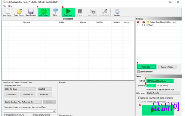The width and height of the screenshot is (185, 116).
Task: Click the New Project toolbar icon
Action: point(8,13)
